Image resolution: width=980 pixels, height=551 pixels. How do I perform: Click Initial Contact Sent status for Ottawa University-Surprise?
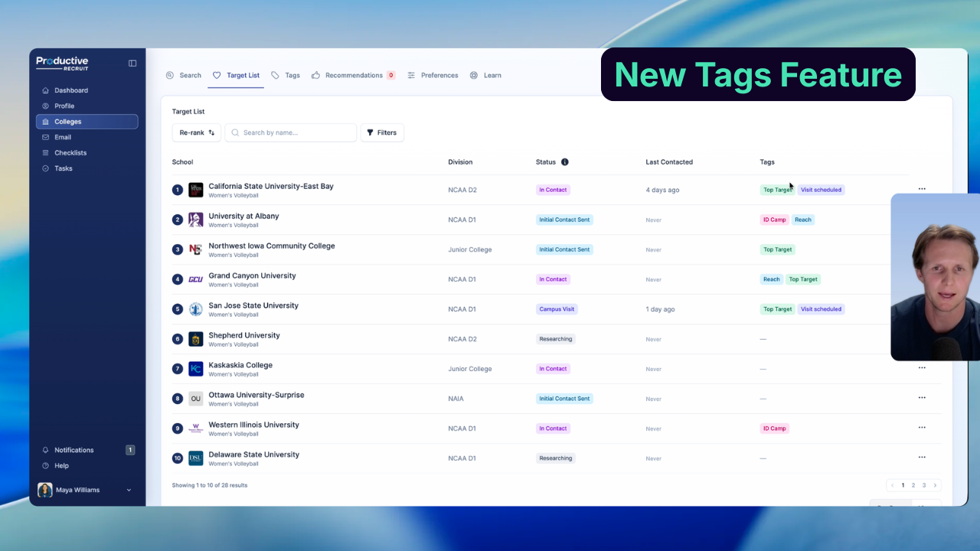tap(564, 399)
